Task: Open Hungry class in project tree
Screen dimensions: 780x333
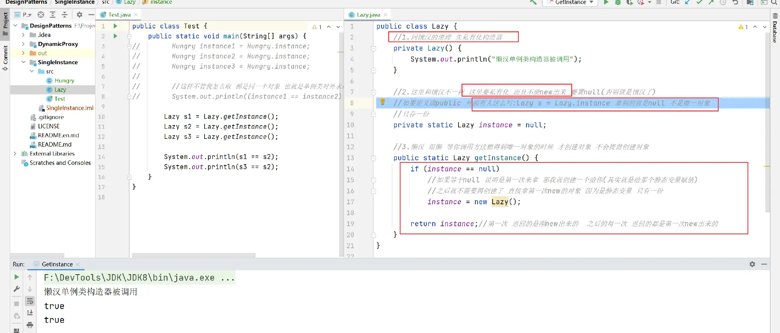Action: 64,80
